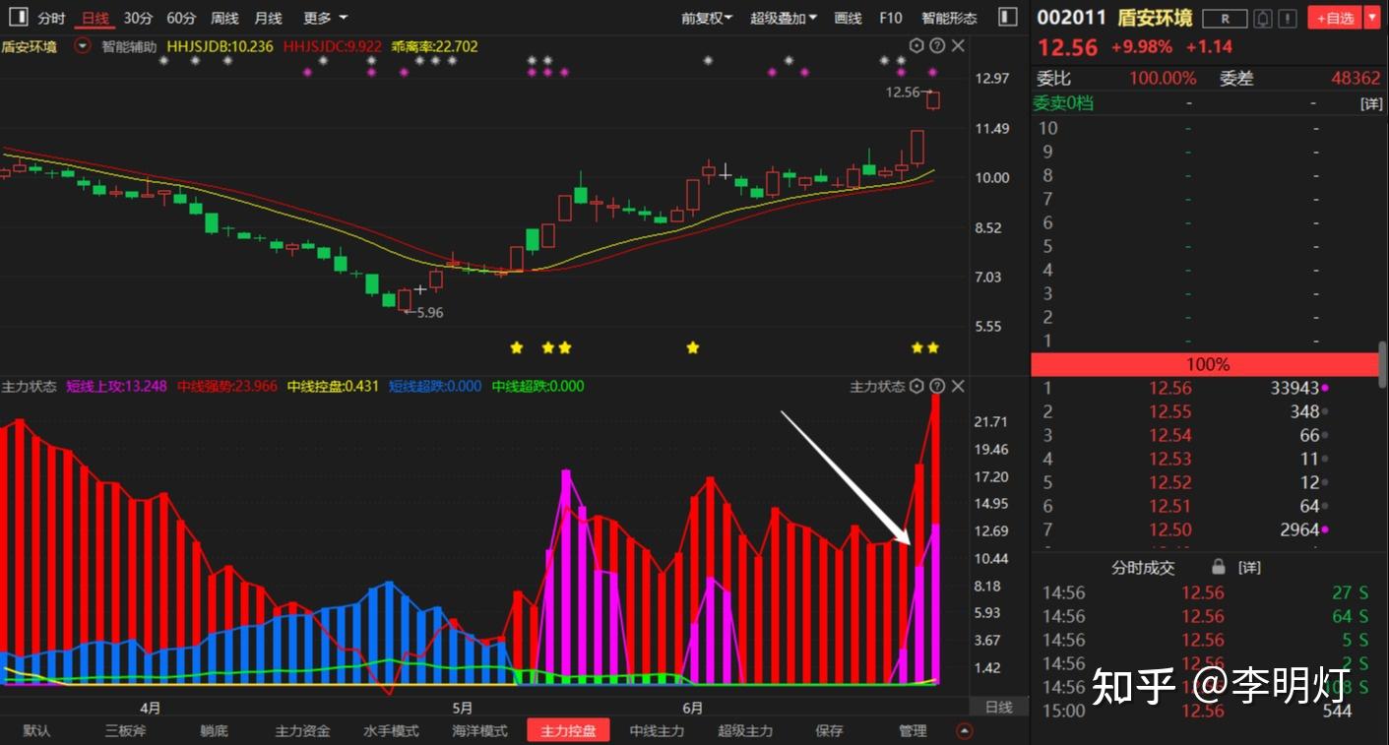Close the main candlestick chart pane
This screenshot has height=745, width=1389.
point(958,46)
